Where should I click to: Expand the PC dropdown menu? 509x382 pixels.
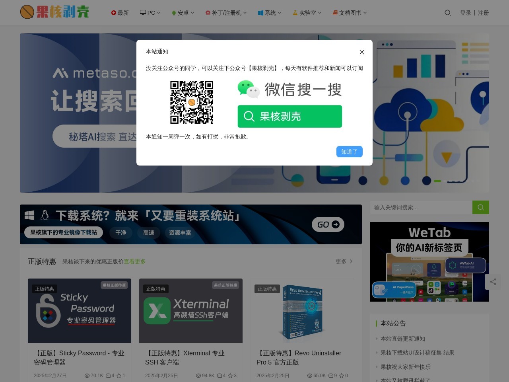[150, 13]
